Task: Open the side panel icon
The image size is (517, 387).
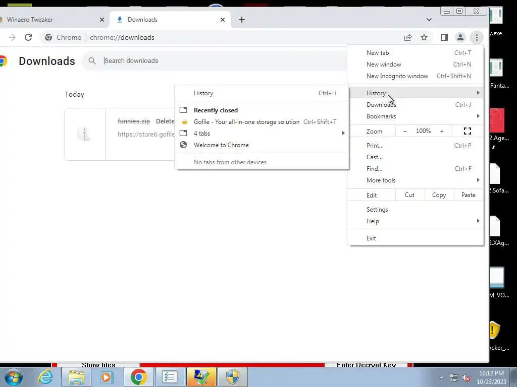Action: coord(444,37)
